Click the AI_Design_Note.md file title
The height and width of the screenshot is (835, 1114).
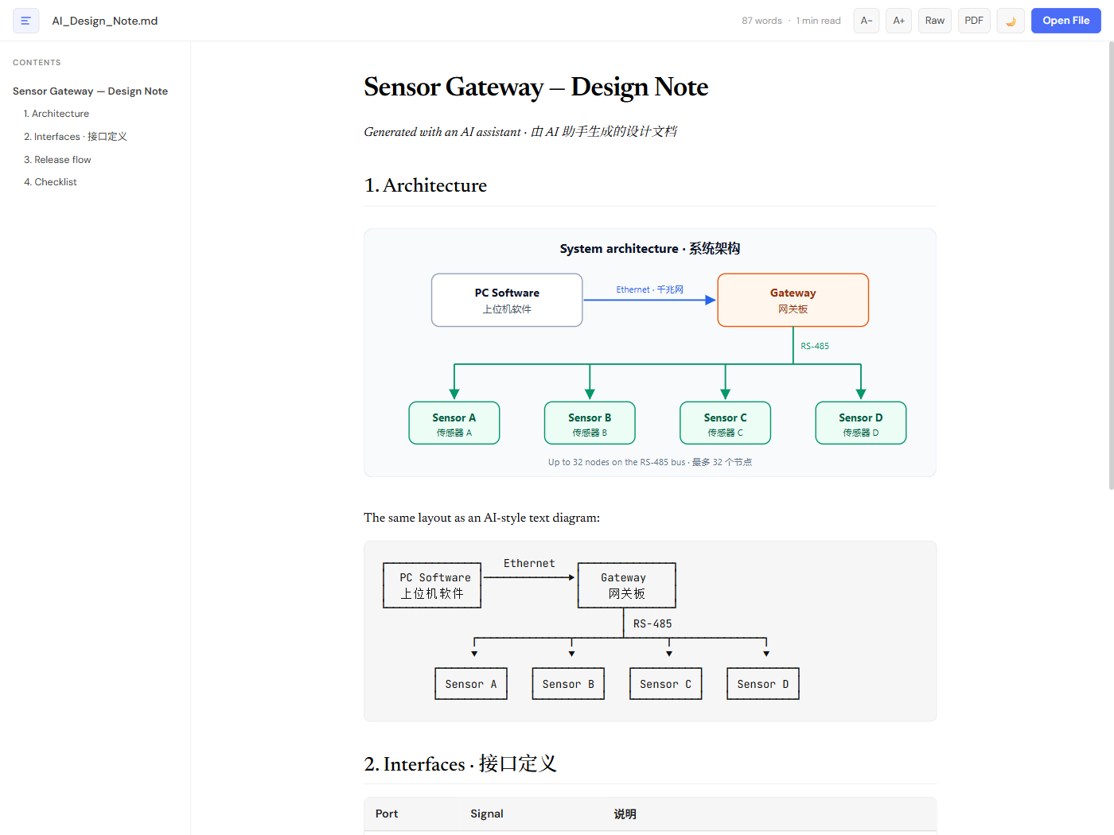click(x=105, y=21)
